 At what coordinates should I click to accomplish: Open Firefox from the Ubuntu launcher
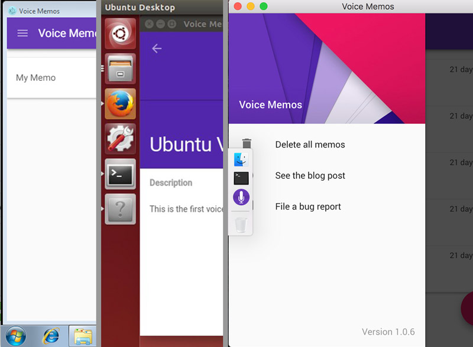[120, 104]
